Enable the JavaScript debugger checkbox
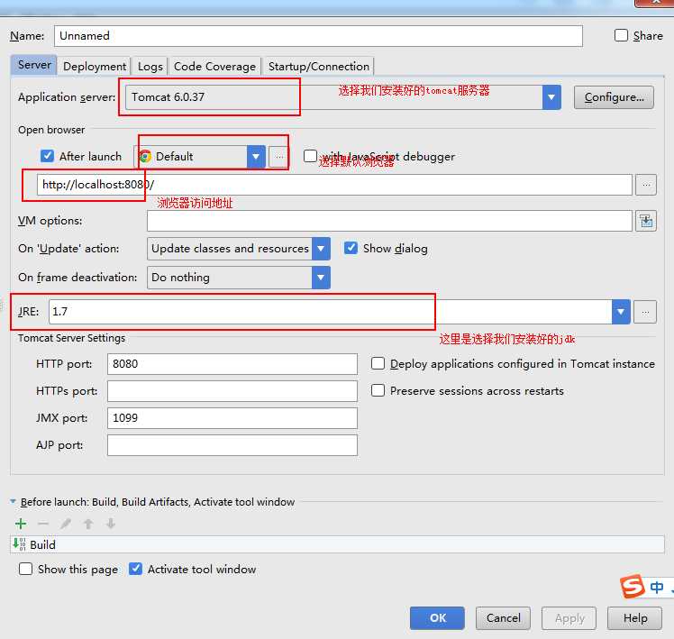674x639 pixels. pos(310,156)
